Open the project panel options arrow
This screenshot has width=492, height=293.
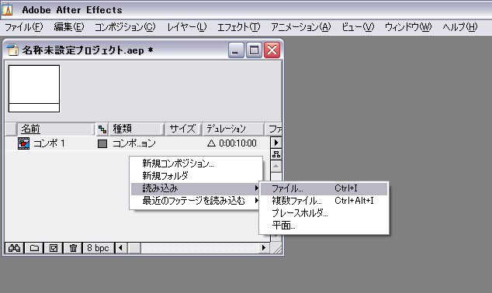coord(276,143)
